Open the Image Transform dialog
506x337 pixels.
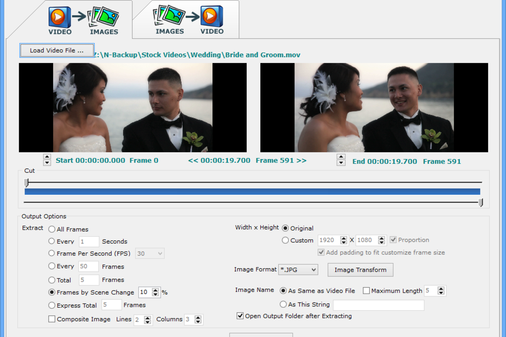coord(360,270)
